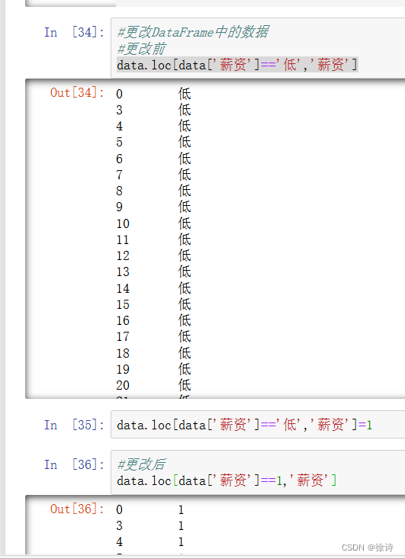This screenshot has width=405, height=559.
Task: Click value 1 in Out[36] row 3
Action: (181, 526)
